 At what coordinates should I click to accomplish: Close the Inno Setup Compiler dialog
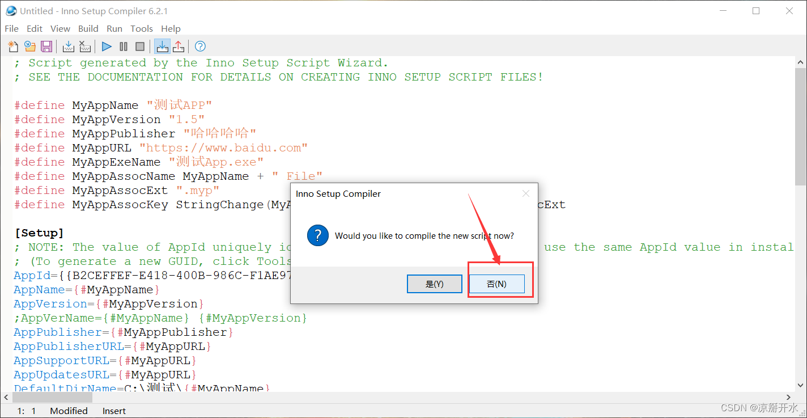(526, 194)
